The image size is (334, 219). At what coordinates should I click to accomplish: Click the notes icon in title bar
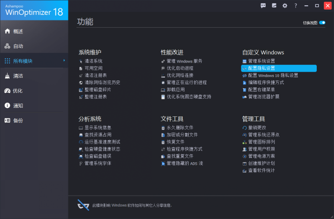coord(274,6)
